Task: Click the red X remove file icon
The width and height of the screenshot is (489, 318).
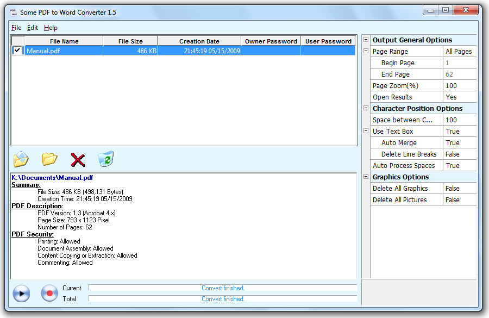Action: tap(78, 160)
